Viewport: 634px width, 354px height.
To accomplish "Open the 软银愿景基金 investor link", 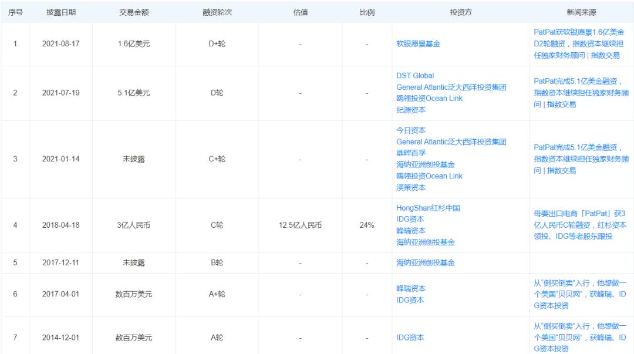I will pyautogui.click(x=418, y=43).
